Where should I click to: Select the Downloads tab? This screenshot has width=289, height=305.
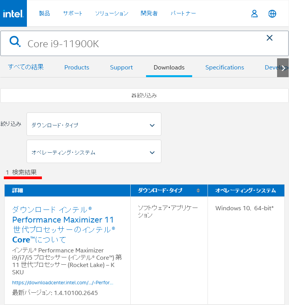169,67
